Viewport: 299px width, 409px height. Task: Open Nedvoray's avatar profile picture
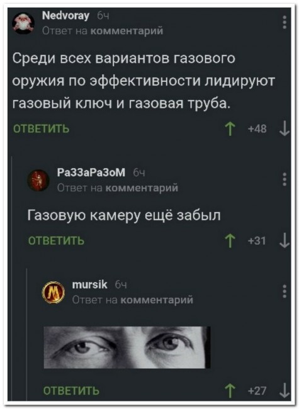tap(23, 23)
